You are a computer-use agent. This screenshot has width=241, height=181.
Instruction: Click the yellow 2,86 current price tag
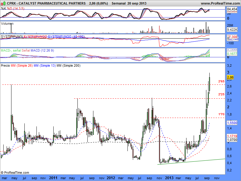click(x=230, y=77)
